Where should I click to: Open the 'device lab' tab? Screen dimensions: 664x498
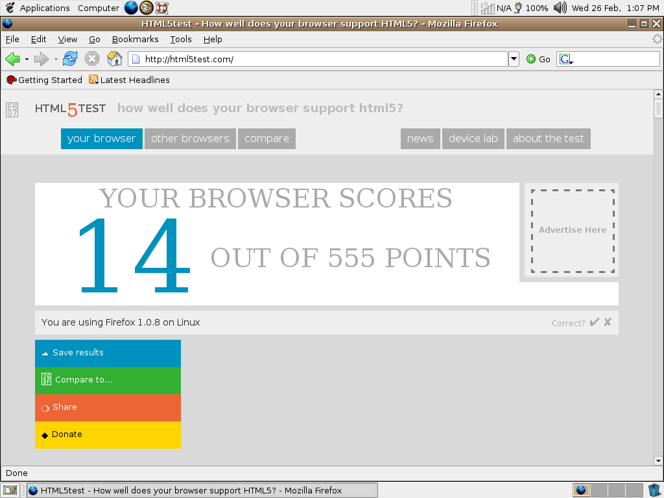pyautogui.click(x=473, y=139)
